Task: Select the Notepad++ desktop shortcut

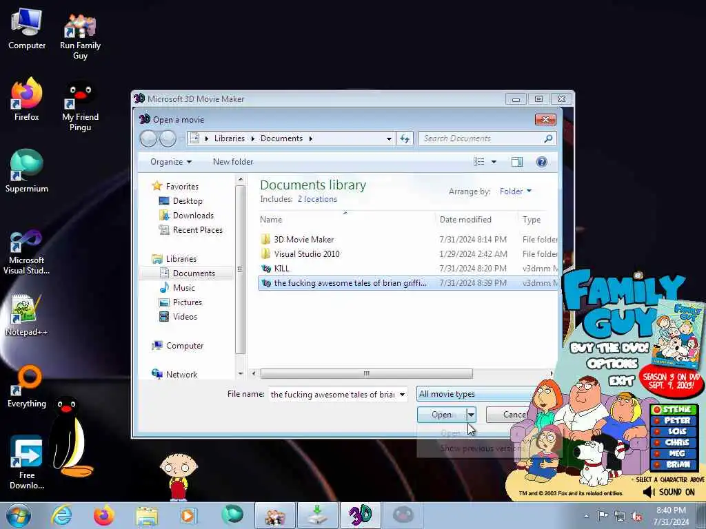Action: 27,315
